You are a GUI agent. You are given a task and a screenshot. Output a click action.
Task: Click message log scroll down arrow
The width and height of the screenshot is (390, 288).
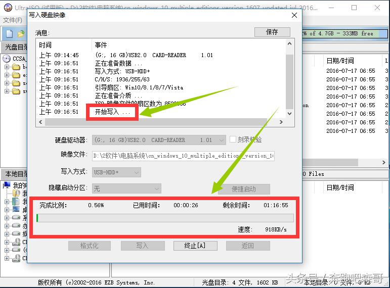tap(289, 114)
